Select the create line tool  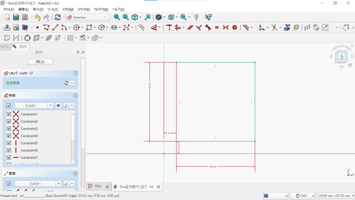55,27
